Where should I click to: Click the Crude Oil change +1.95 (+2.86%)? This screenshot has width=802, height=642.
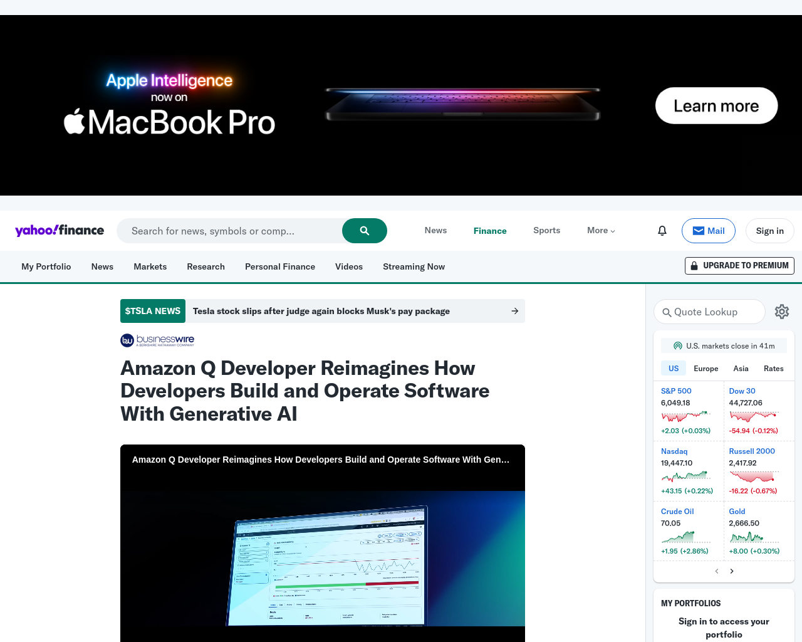coord(685,551)
